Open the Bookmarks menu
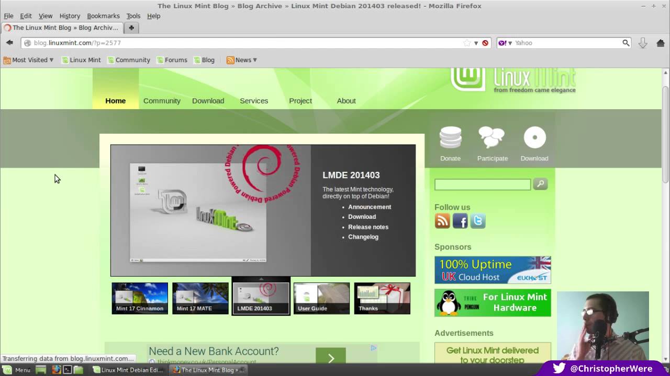The height and width of the screenshot is (376, 670). (x=103, y=16)
